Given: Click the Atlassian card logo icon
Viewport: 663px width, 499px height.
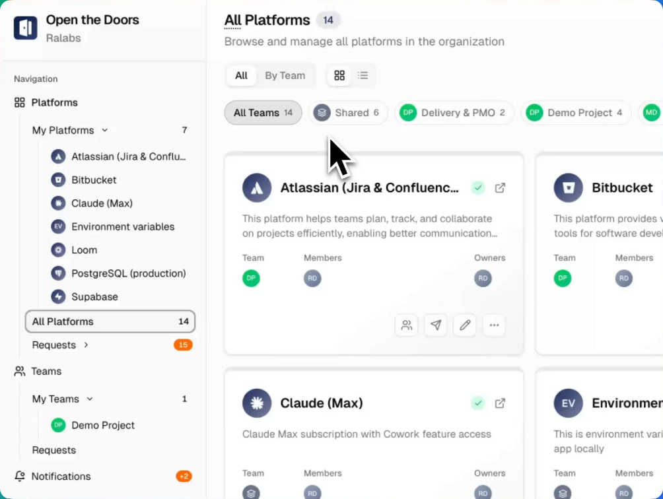Looking at the screenshot, I should point(257,187).
